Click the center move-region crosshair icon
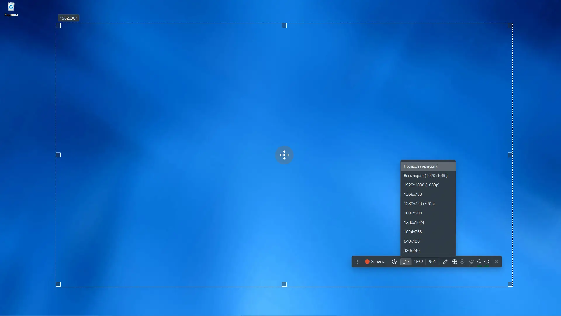The image size is (561, 316). pyautogui.click(x=284, y=155)
